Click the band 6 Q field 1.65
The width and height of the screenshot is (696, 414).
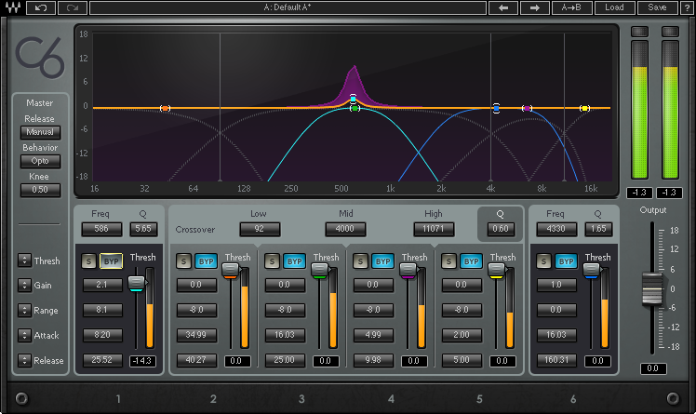(x=598, y=229)
